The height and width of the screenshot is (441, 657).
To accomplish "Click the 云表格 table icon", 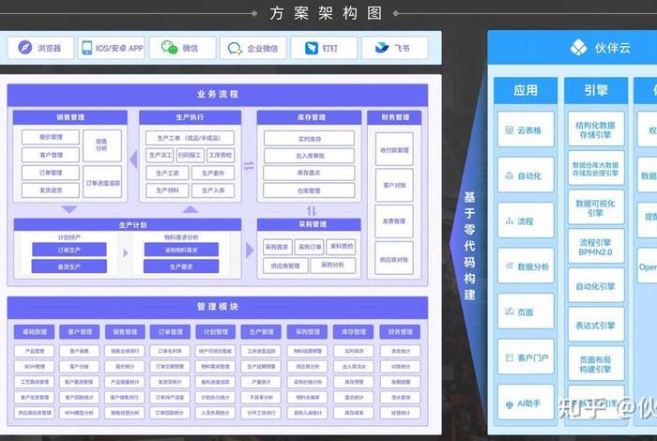I will click(x=509, y=129).
